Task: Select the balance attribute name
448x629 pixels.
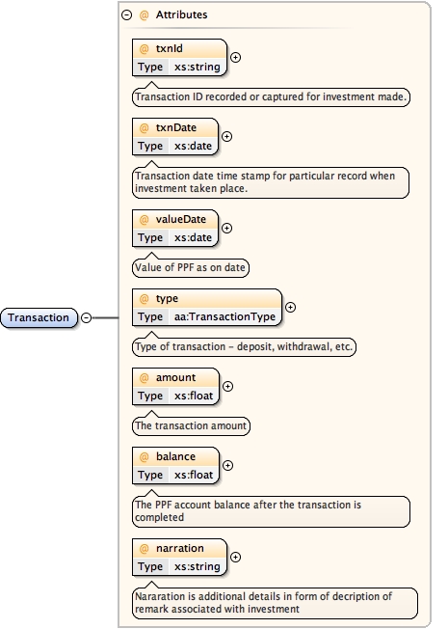Action: tap(175, 456)
